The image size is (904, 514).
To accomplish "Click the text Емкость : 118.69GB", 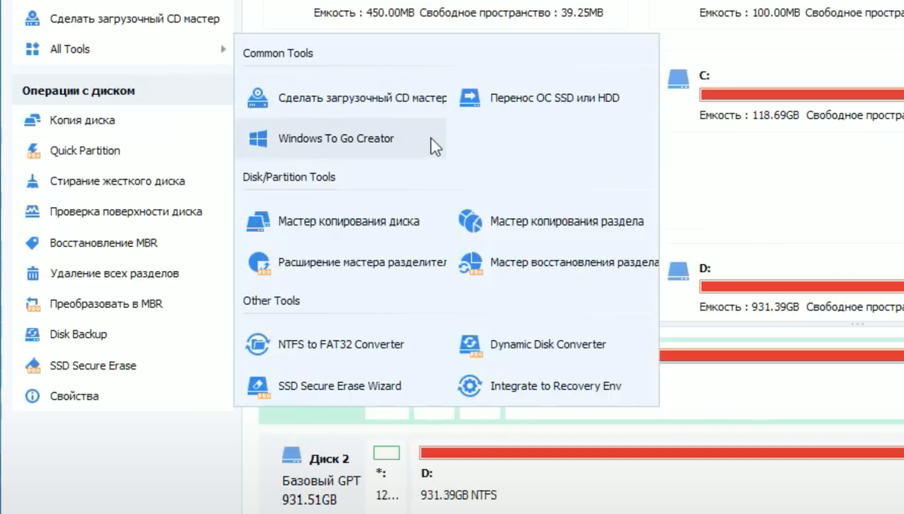I will coord(748,115).
